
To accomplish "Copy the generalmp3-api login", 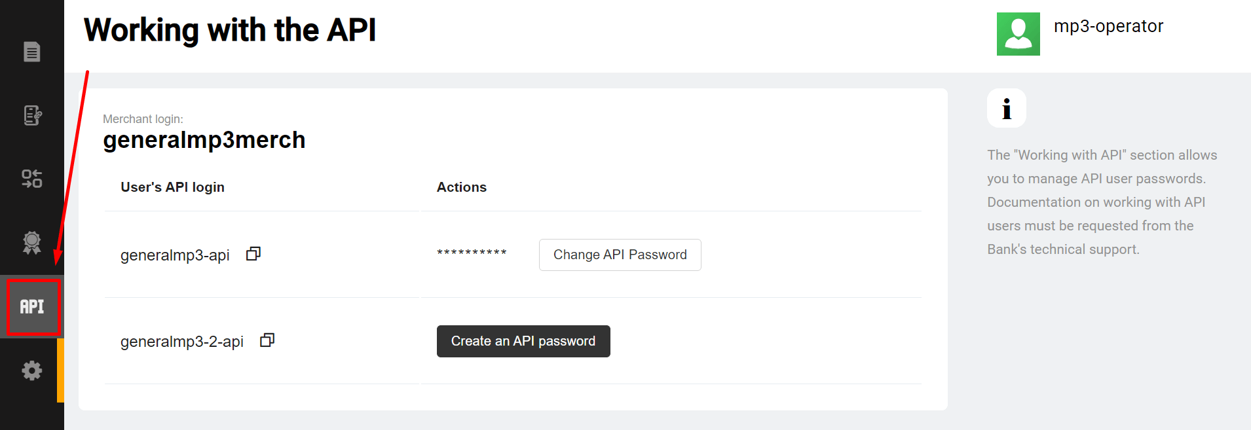I will pyautogui.click(x=253, y=254).
